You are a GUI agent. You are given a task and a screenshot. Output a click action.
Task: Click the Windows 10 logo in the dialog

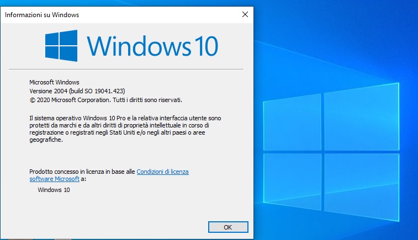pos(131,46)
